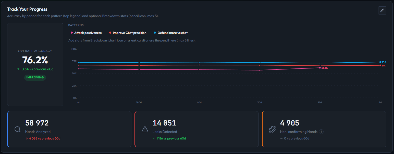This screenshot has height=154, width=394.
Task: Click the 100% y-axis label
Action: (73, 49)
